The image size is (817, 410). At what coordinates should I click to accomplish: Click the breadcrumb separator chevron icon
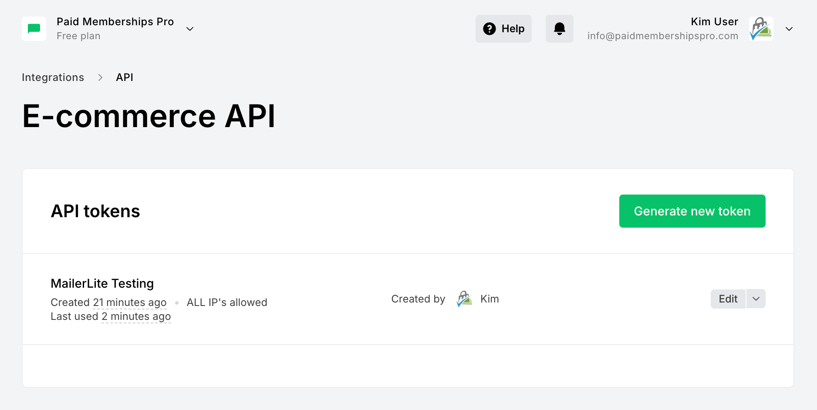[x=100, y=77]
